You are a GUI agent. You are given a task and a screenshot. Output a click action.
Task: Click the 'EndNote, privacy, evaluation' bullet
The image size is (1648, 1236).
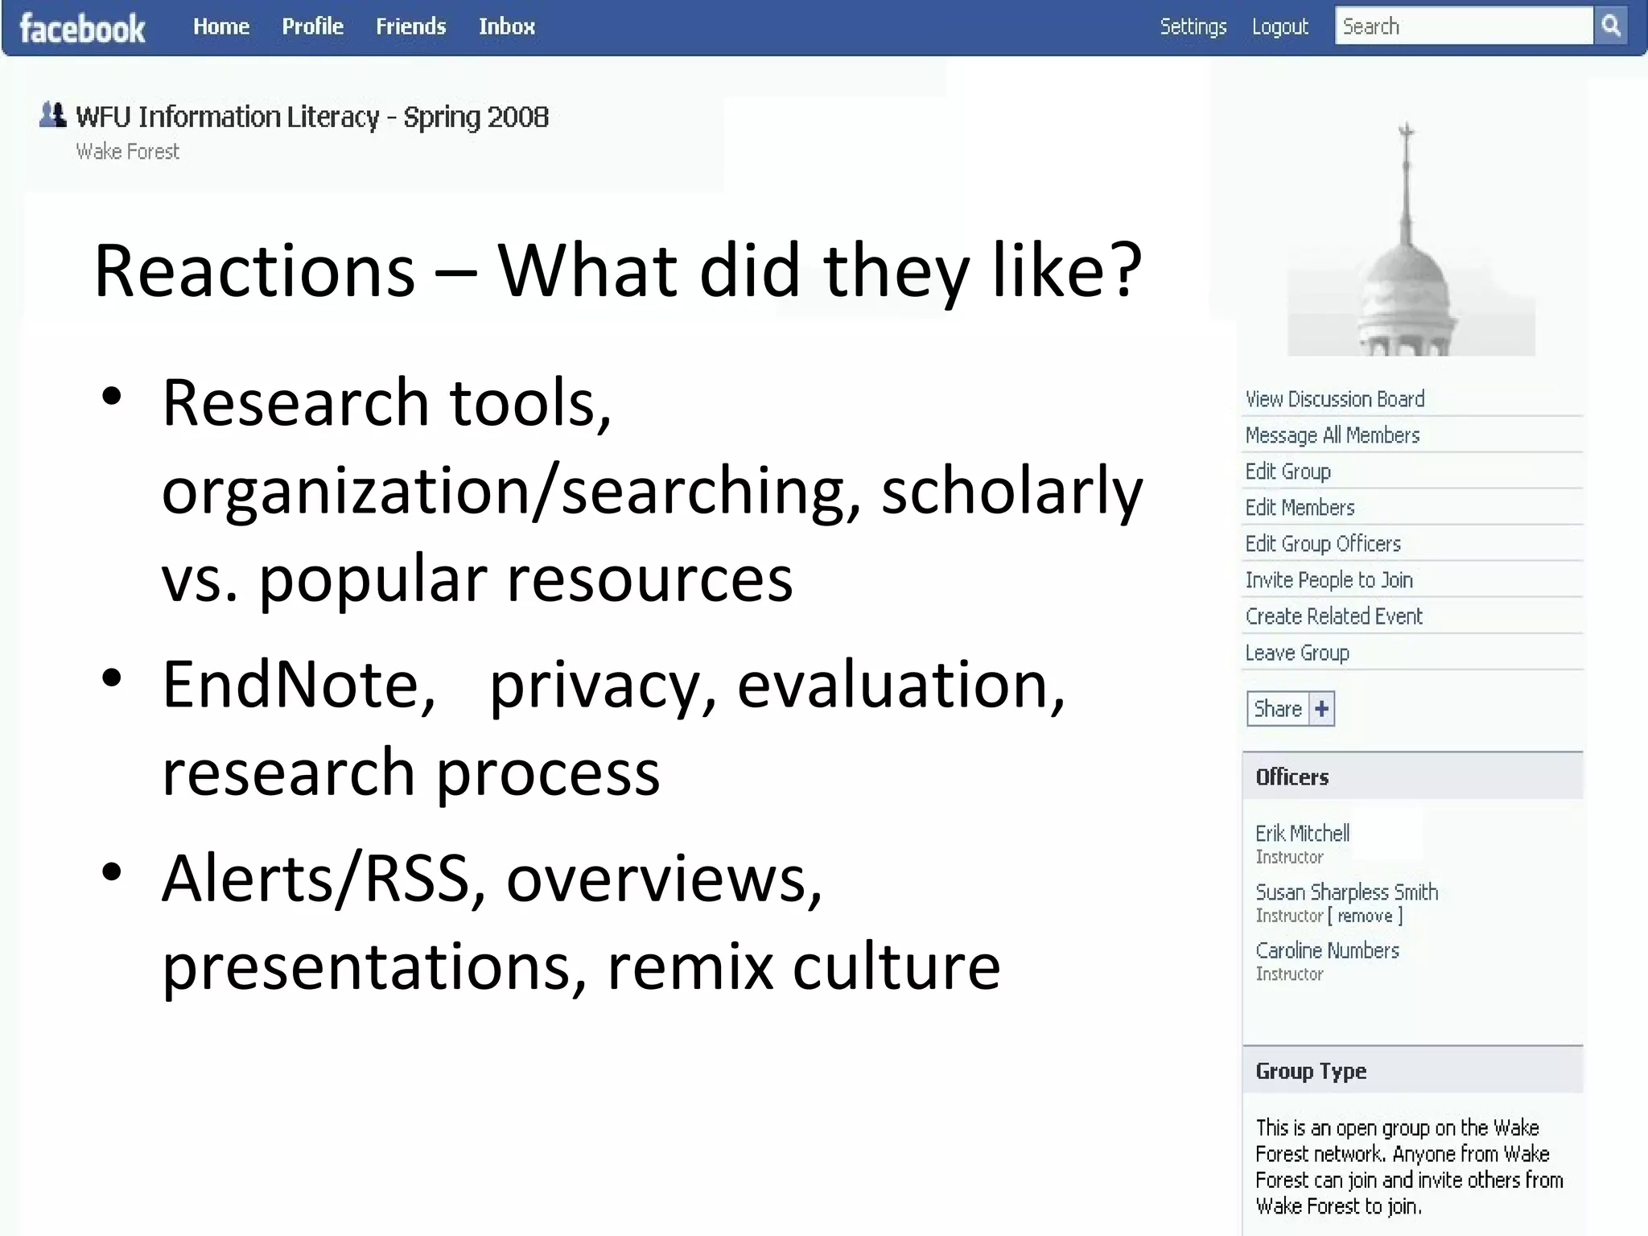click(x=613, y=727)
